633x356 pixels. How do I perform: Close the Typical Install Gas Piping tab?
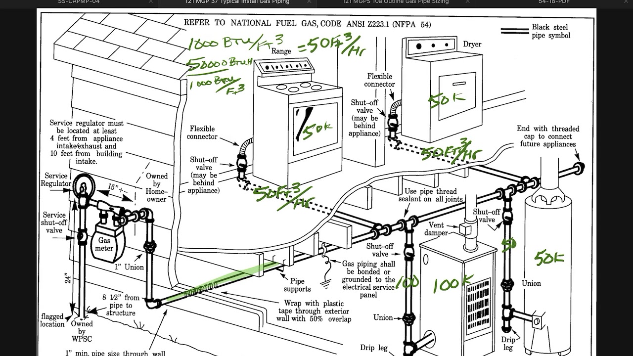pos(309,2)
